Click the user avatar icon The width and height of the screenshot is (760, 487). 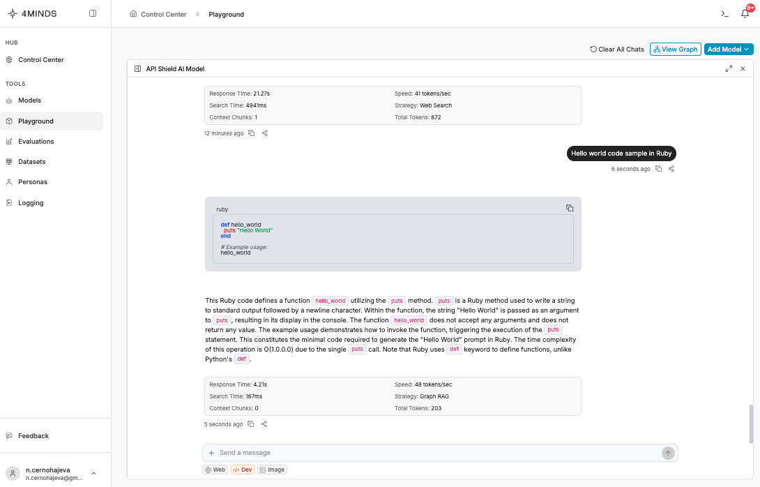point(13,474)
